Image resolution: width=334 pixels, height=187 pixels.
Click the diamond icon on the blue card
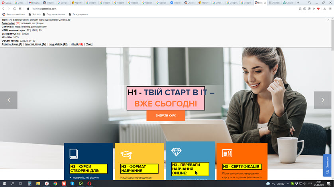coord(176,152)
